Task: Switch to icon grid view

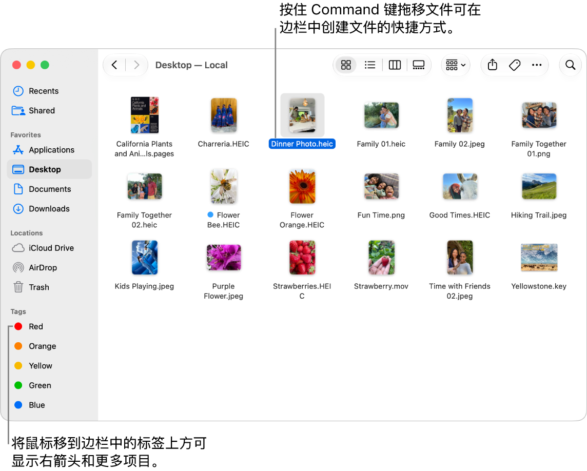Action: (346, 65)
